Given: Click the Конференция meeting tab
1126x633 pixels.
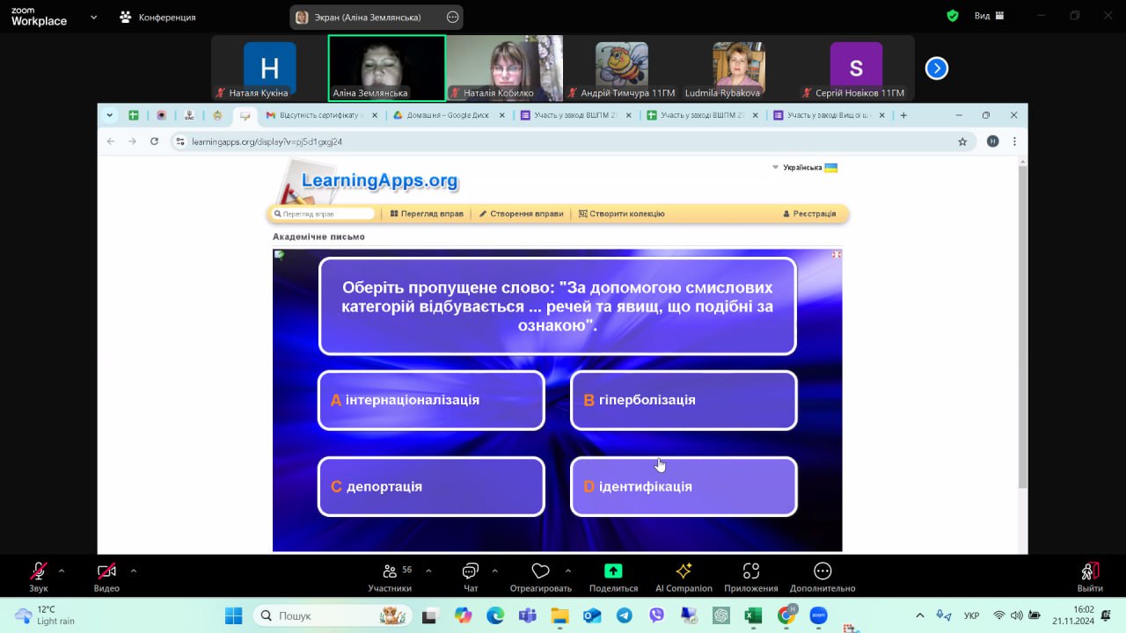Looking at the screenshot, I should point(158,17).
